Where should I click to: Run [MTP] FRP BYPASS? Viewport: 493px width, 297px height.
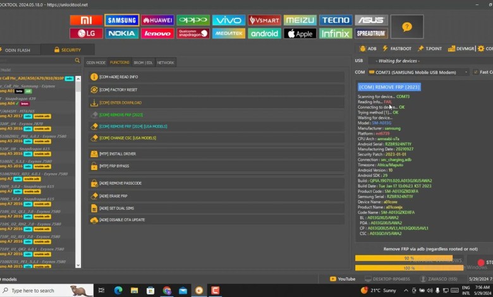(x=216, y=166)
